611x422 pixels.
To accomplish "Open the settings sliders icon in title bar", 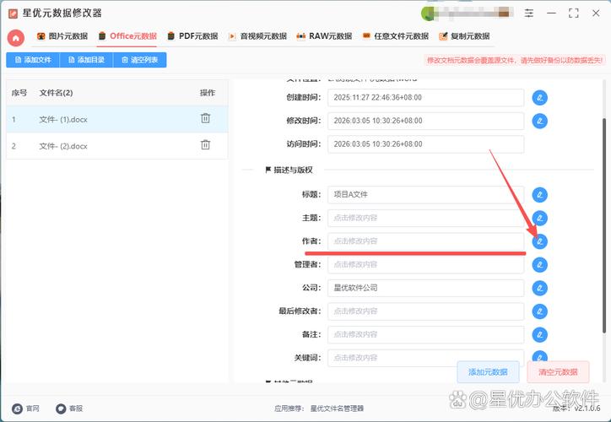I will pyautogui.click(x=529, y=13).
